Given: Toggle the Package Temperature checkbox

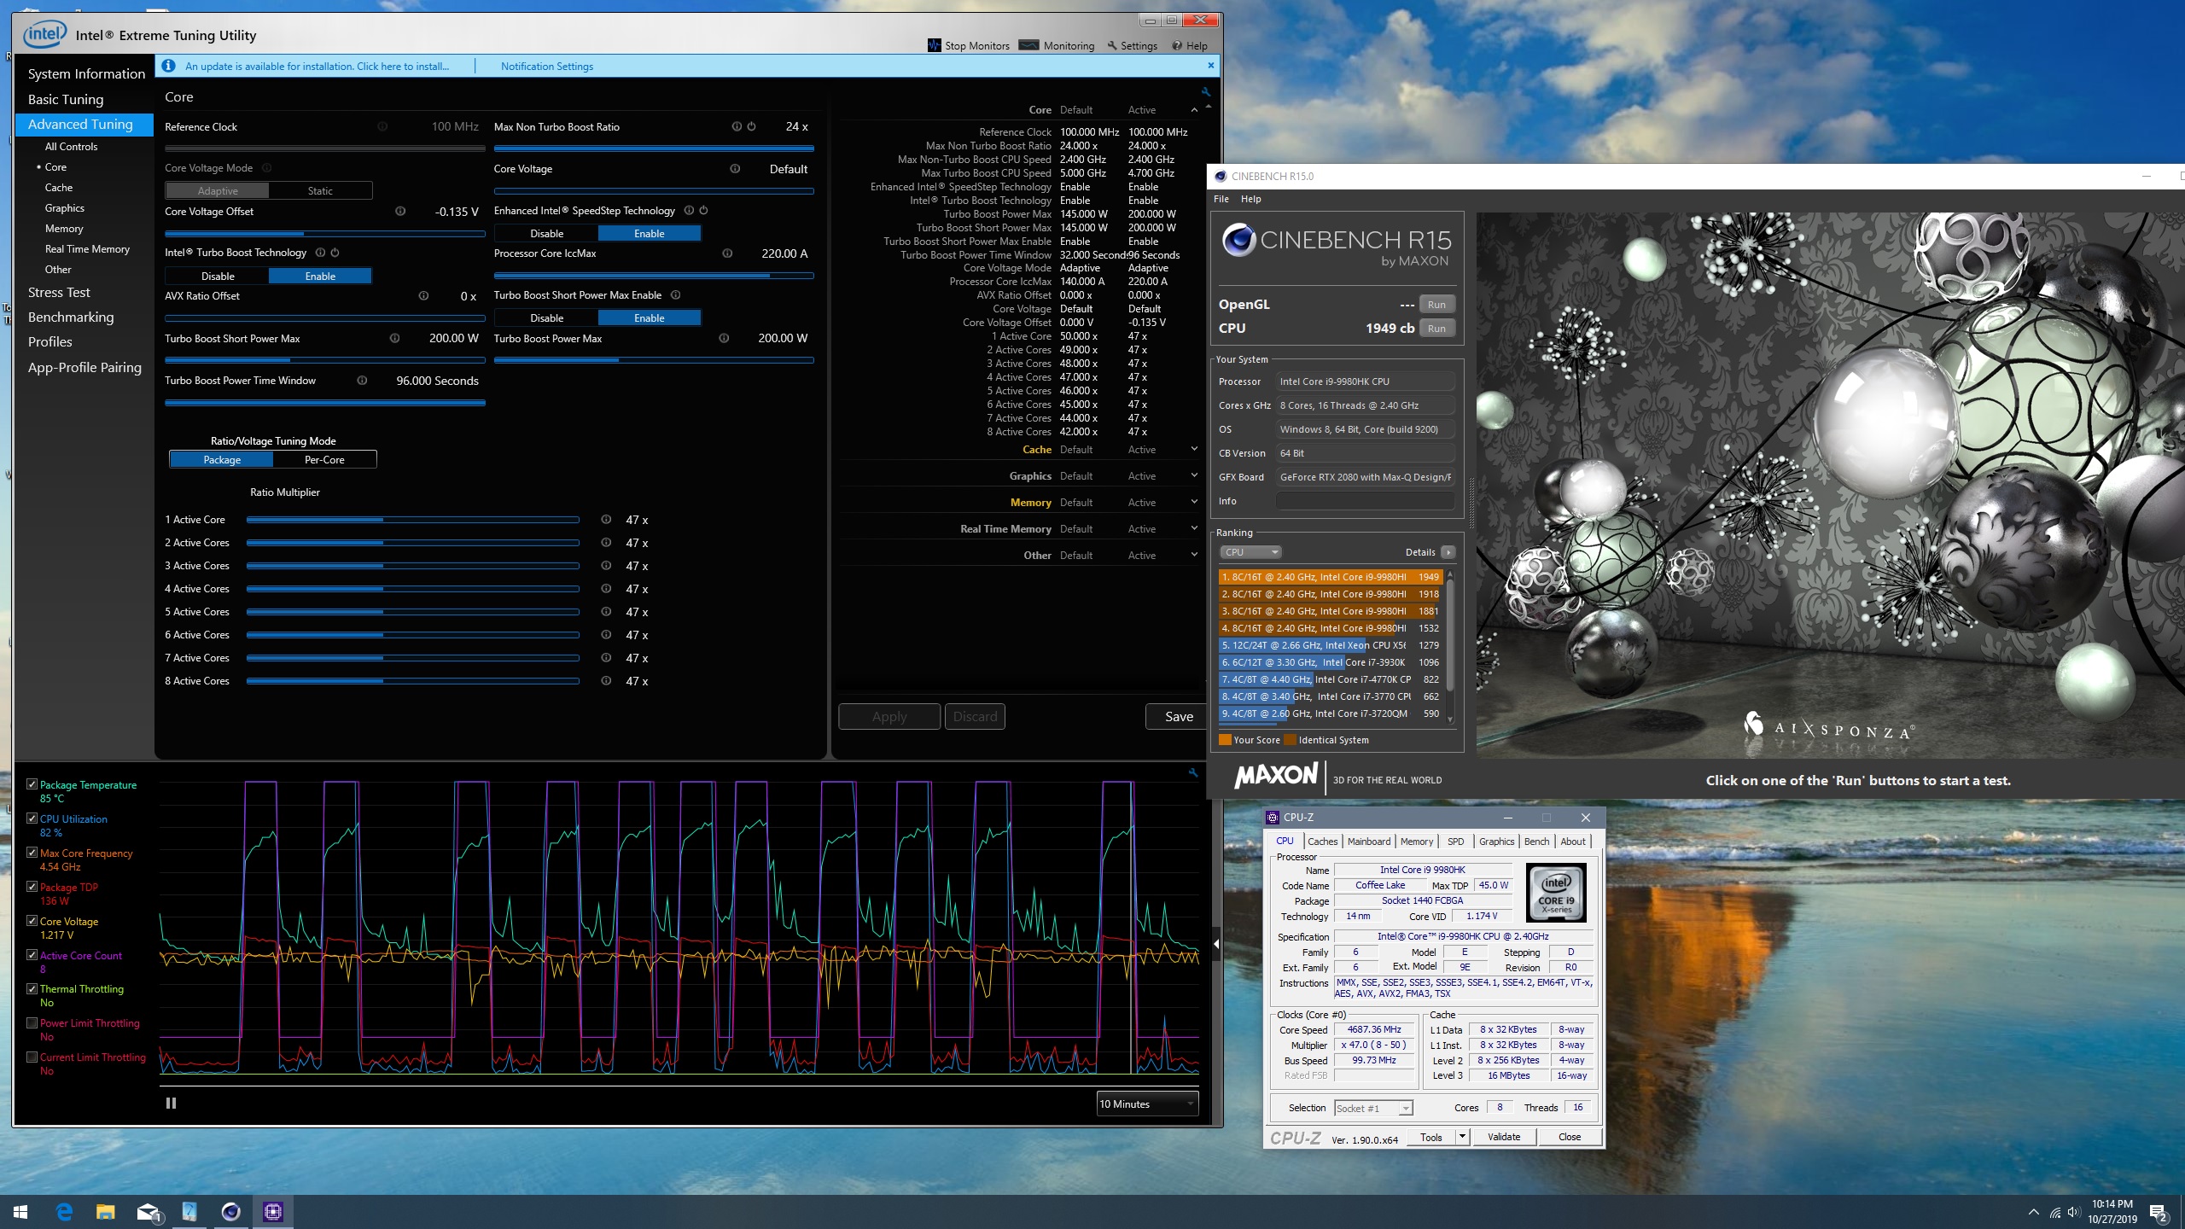Looking at the screenshot, I should pyautogui.click(x=32, y=783).
